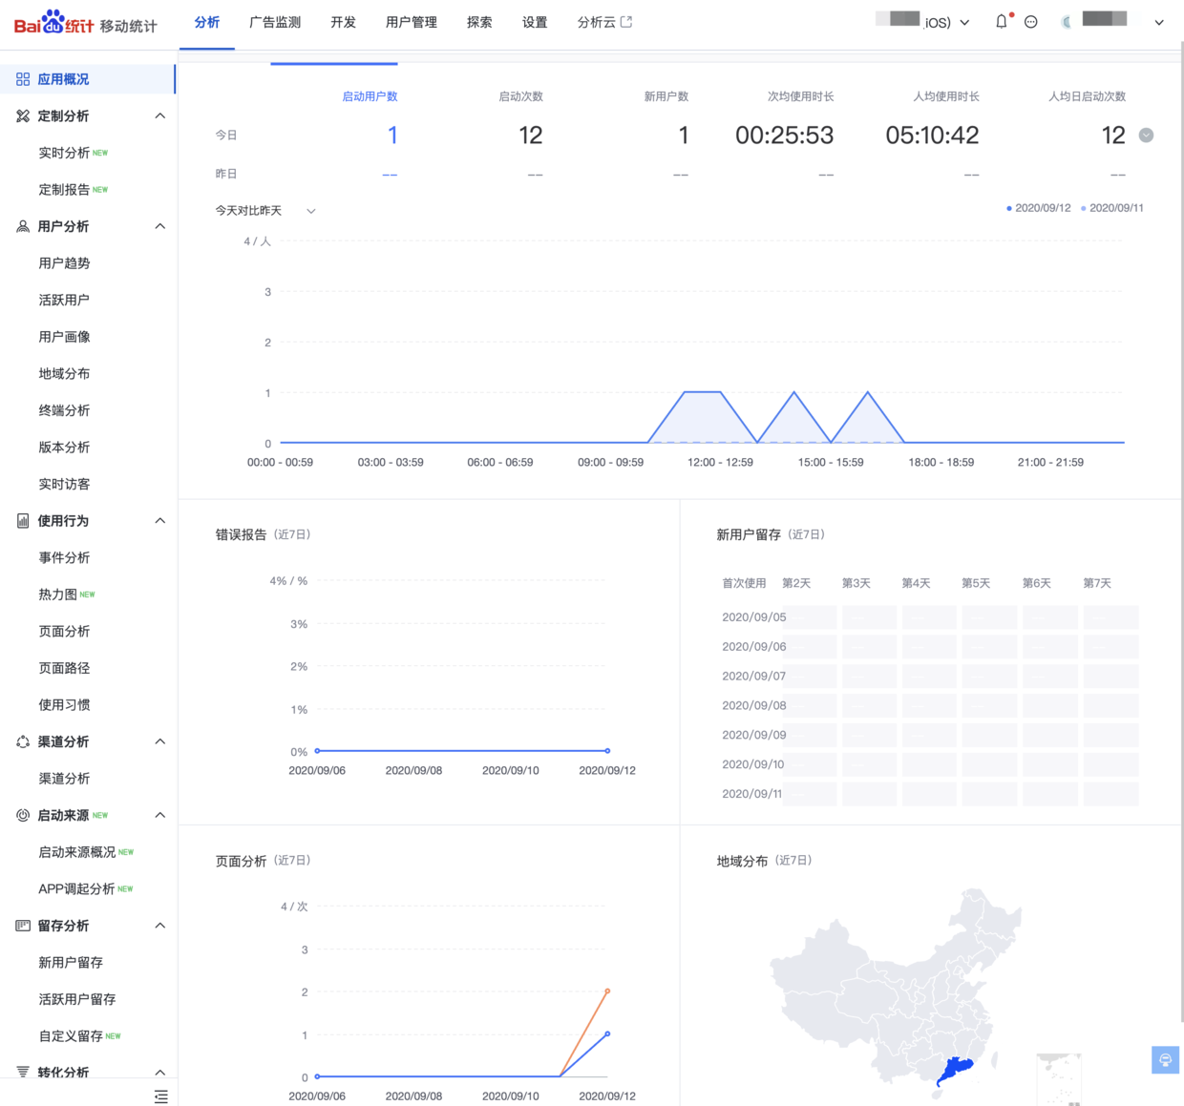Open the account menu arrow
Image resolution: width=1184 pixels, height=1106 pixels.
(x=1159, y=22)
